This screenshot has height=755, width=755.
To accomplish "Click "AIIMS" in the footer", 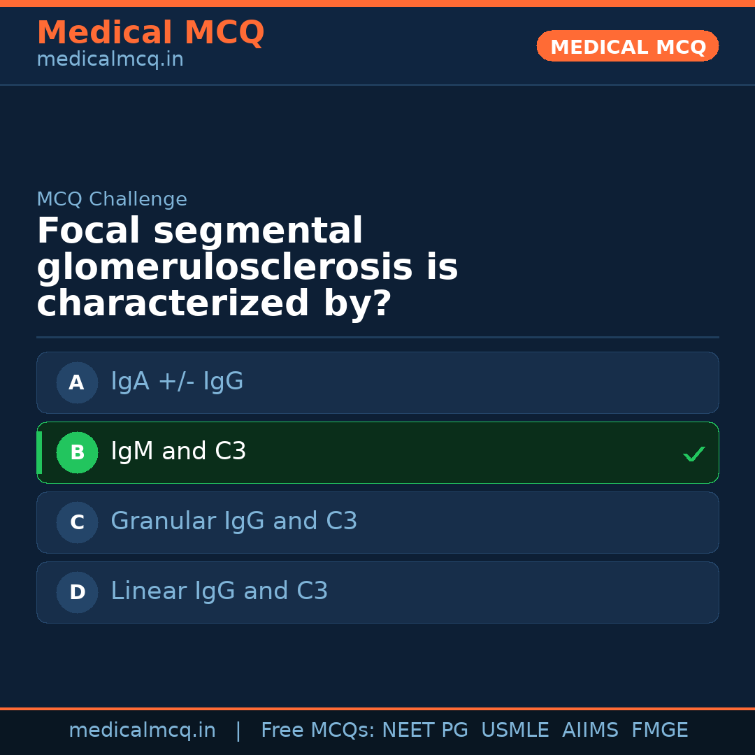I will click(590, 731).
